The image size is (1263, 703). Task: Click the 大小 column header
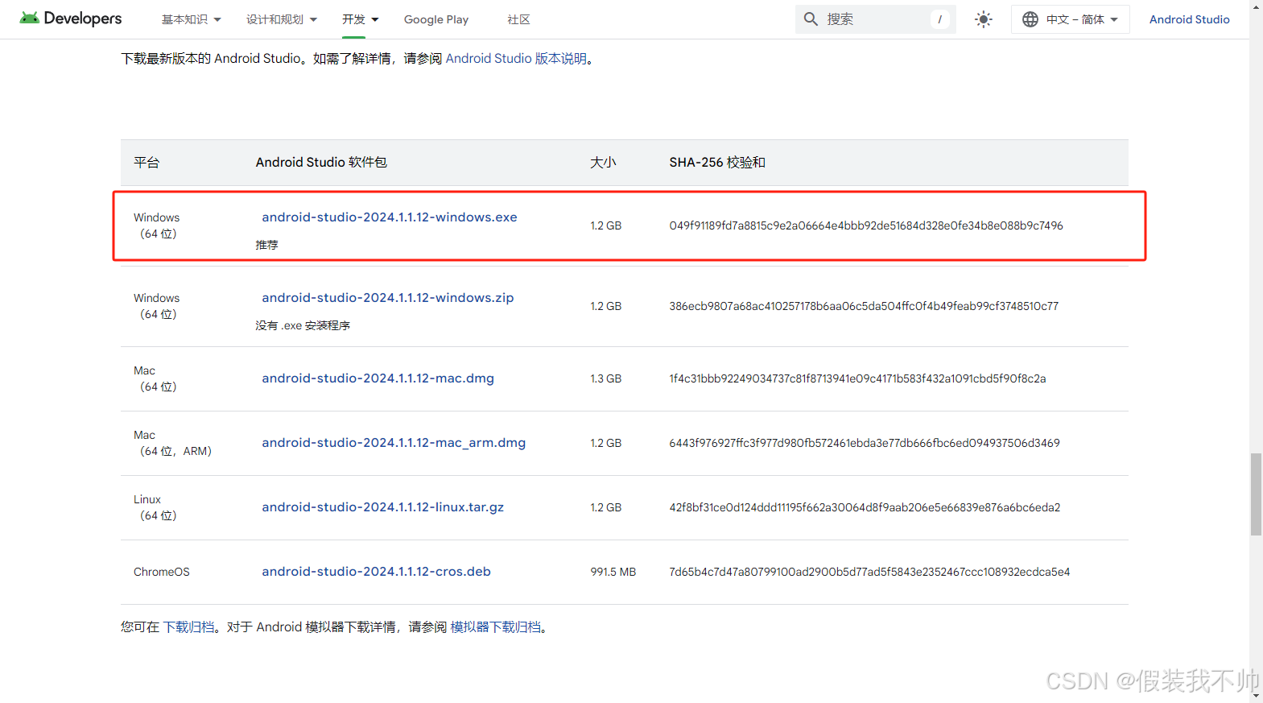tap(603, 162)
